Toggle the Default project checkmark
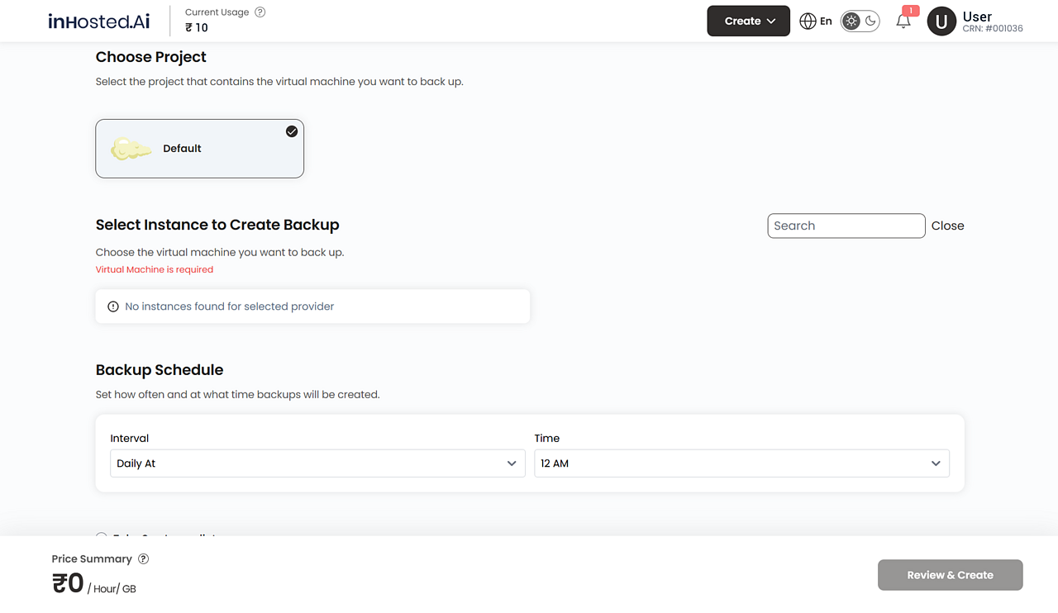Screen dimensions: 1058x613 point(292,131)
